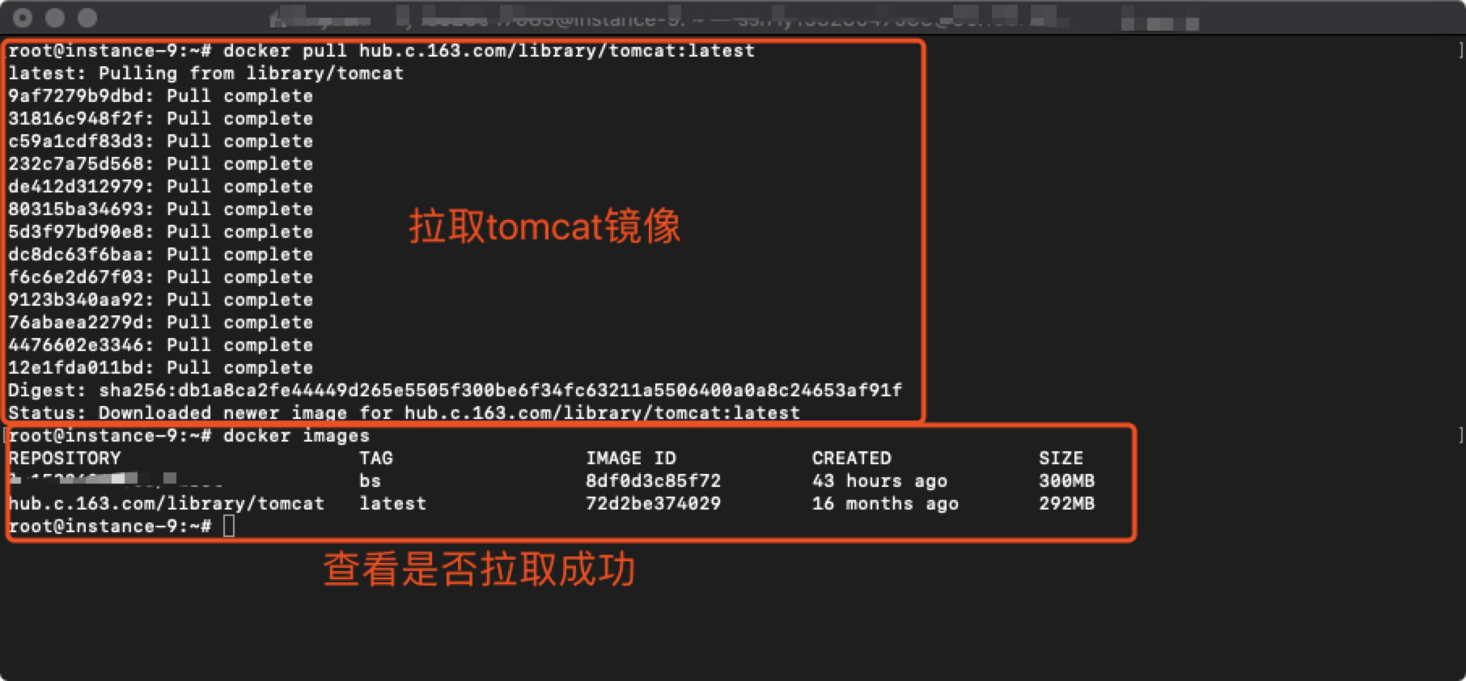
Task: Click layer line 5d3f97bd90e8
Action: tap(160, 232)
